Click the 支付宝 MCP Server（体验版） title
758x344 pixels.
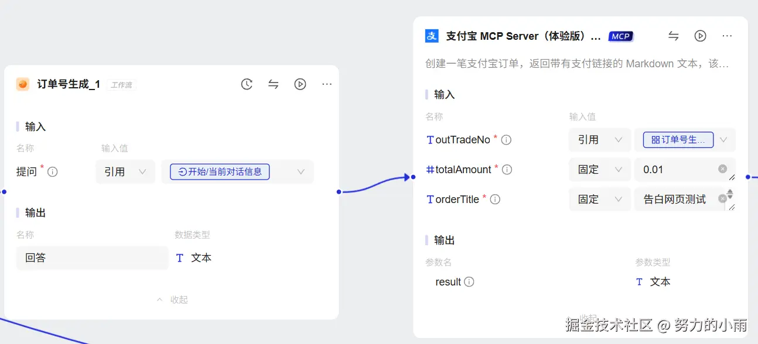click(524, 36)
